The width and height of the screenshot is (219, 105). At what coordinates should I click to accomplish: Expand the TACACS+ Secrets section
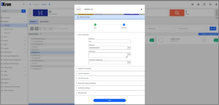(x=109, y=78)
